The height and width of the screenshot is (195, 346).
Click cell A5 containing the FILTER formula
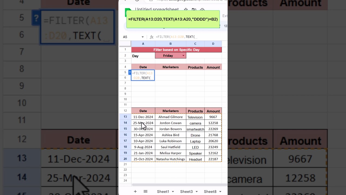tap(143, 75)
